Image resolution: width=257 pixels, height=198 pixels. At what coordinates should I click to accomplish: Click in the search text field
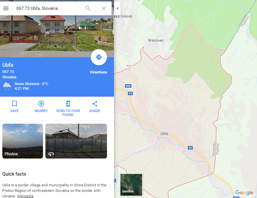[49, 8]
